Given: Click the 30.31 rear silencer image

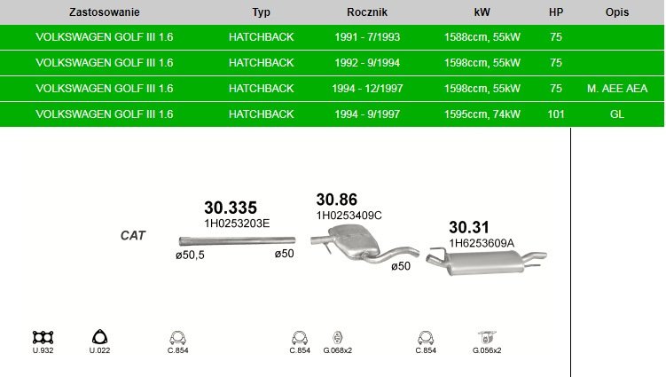Looking at the screenshot, I should click(487, 262).
